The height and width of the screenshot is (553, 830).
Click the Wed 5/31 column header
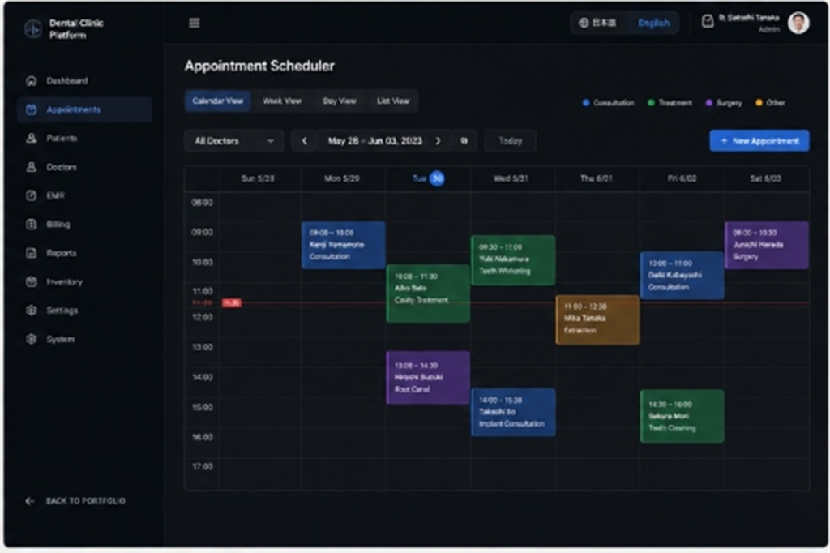[511, 178]
